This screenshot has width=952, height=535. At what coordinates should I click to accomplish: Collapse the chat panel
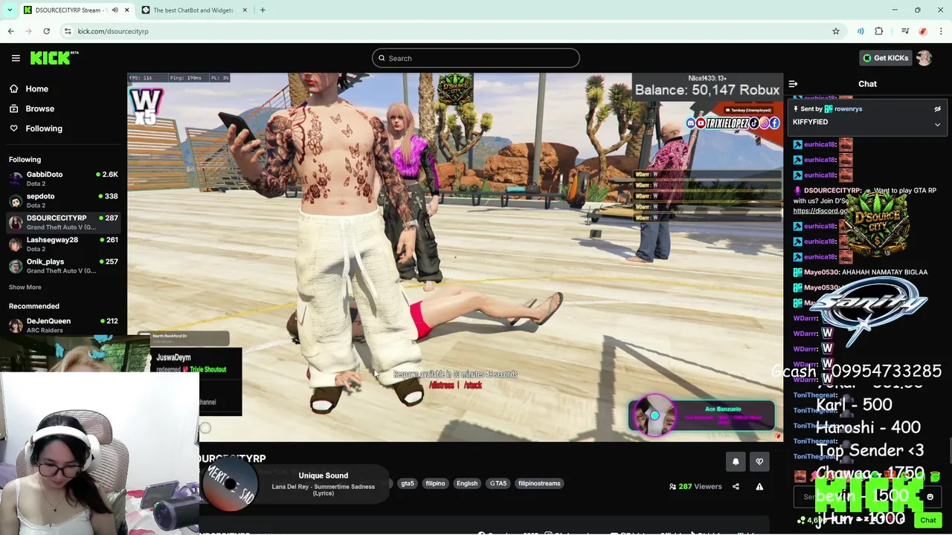point(793,84)
